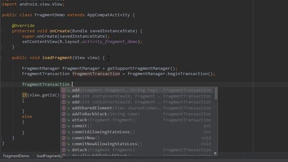The image size is (288, 162).
Task: Click setContentView method call
Action: click(40, 42)
